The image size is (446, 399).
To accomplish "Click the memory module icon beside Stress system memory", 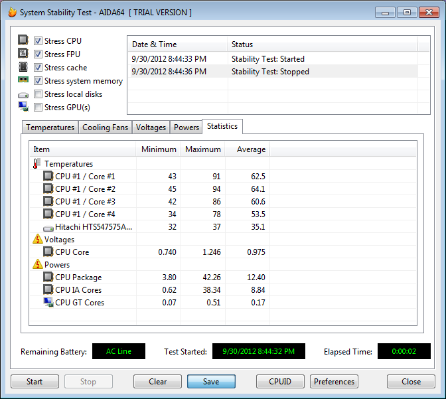I will (23, 80).
